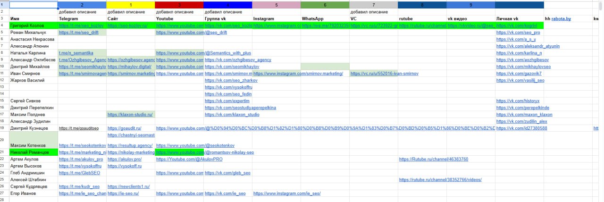Select the 'Николай Романцов' green name cell
The image size is (604, 202).
(x=34, y=152)
